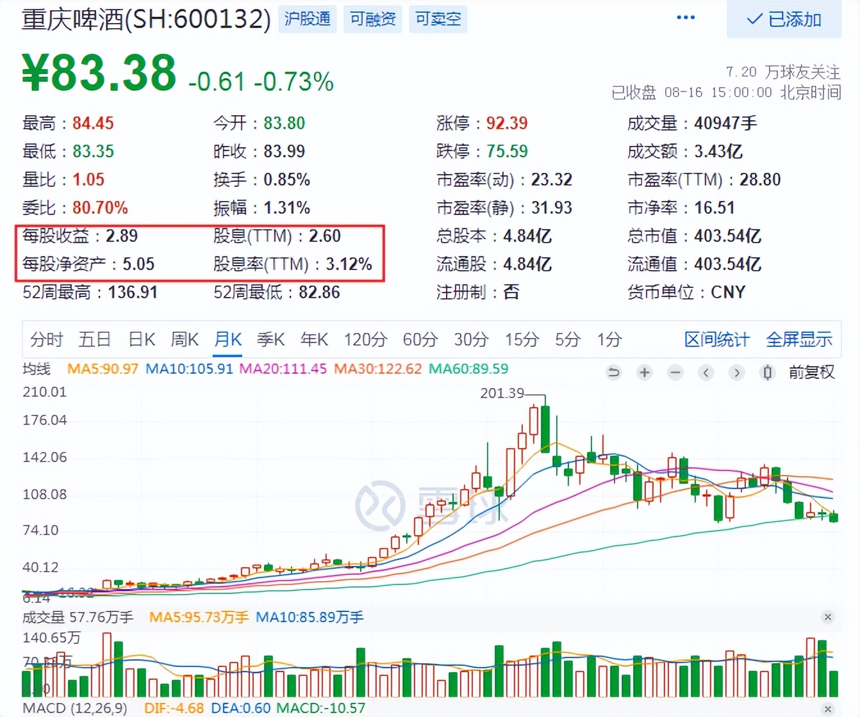Pan the chart right with arrow icon
Viewport: 860px width, 717px height.
(736, 372)
